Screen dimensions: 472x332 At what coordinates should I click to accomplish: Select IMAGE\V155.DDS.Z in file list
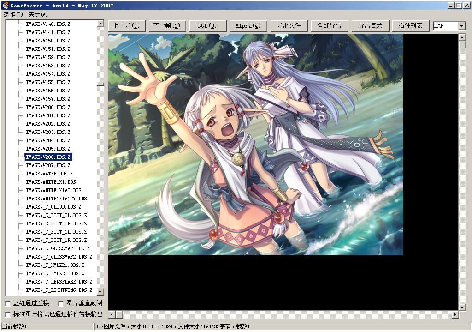point(48,82)
